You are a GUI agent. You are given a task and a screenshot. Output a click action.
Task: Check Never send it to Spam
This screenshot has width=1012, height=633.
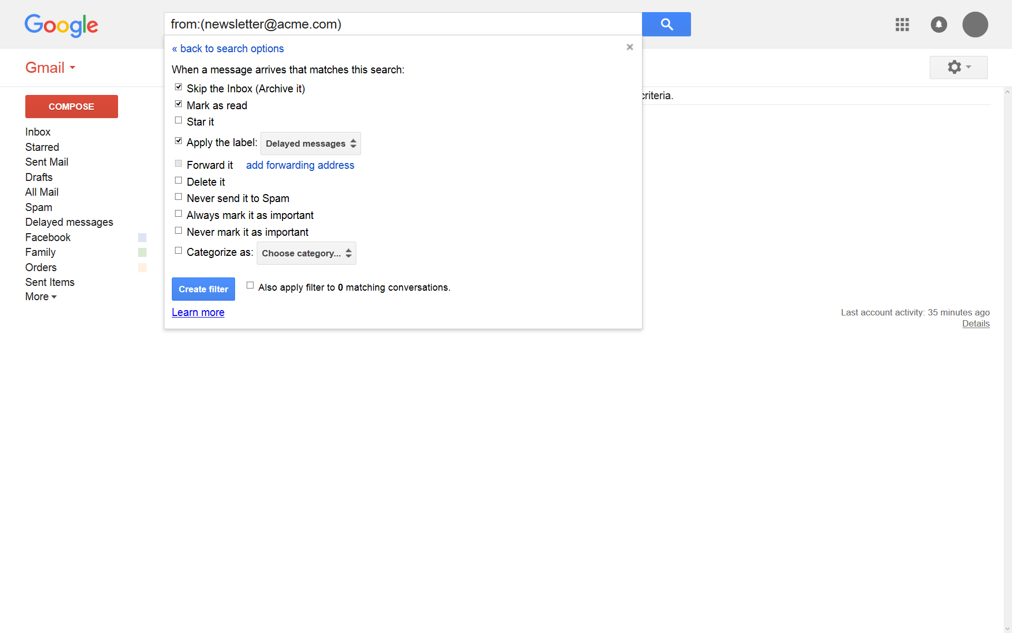pos(179,197)
